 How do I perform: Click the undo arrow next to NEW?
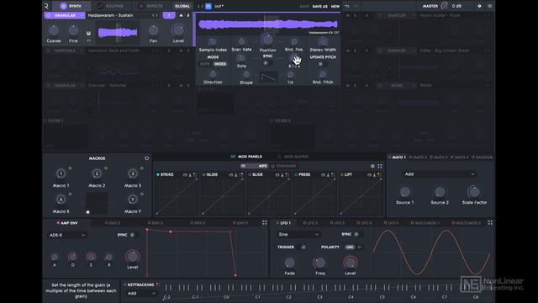tap(347, 6)
